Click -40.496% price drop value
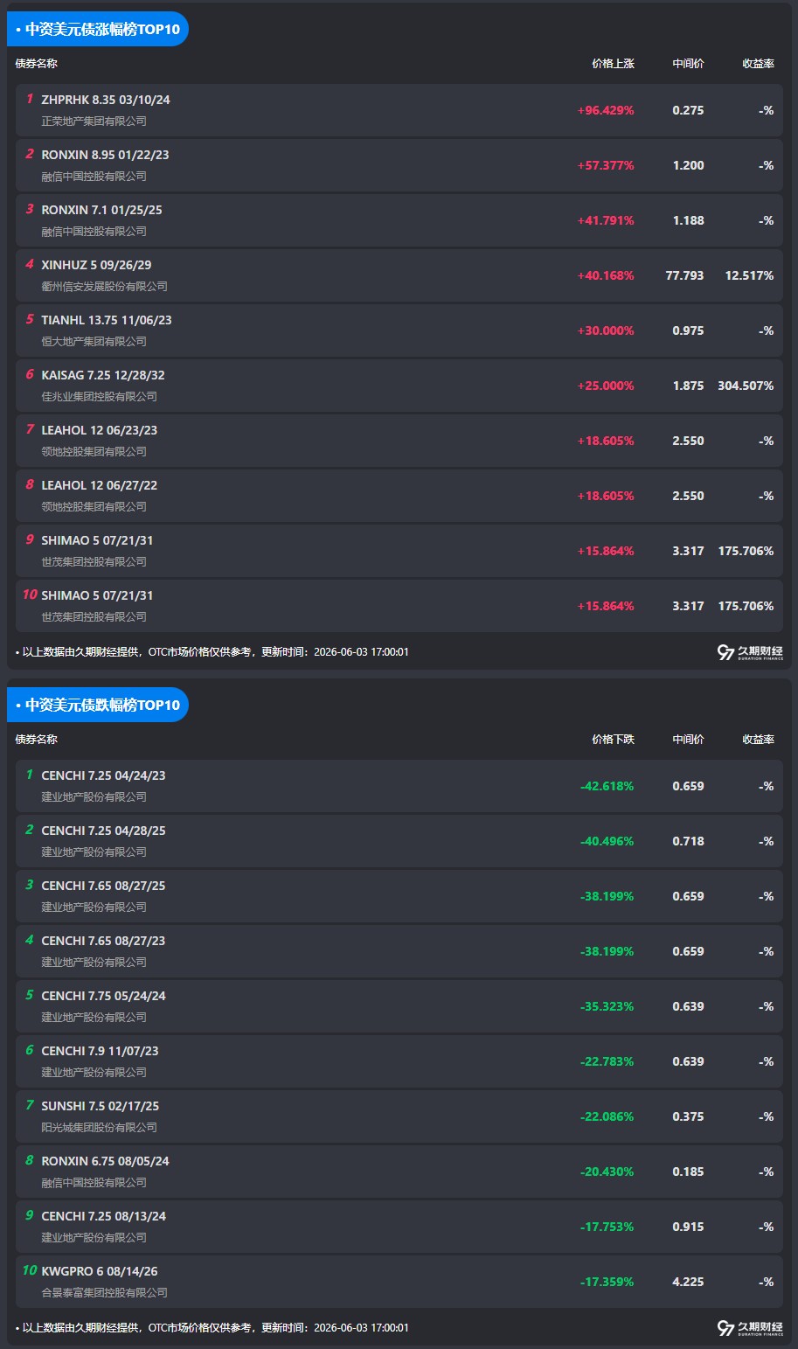Image resolution: width=798 pixels, height=1349 pixels. (607, 841)
